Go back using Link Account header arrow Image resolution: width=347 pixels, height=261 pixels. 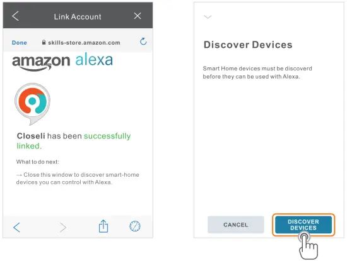click(16, 16)
